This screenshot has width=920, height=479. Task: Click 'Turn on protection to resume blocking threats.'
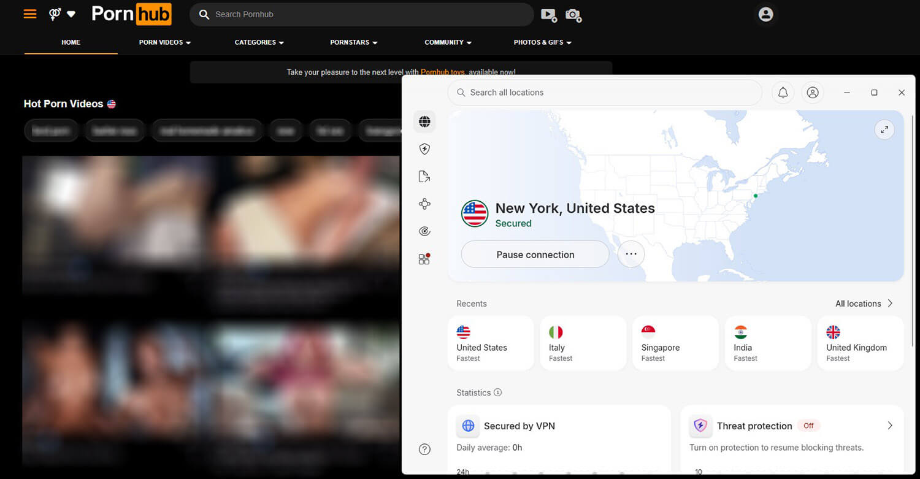pyautogui.click(x=776, y=448)
